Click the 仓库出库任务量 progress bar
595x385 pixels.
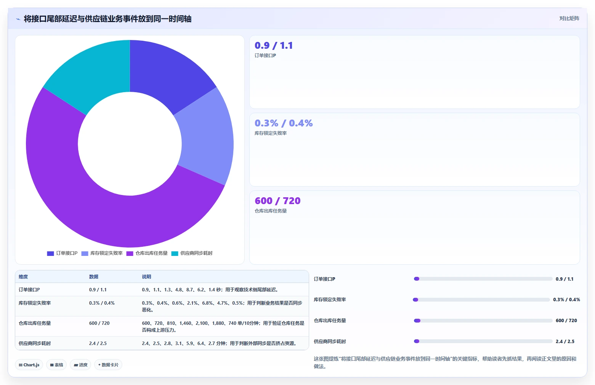[483, 321]
